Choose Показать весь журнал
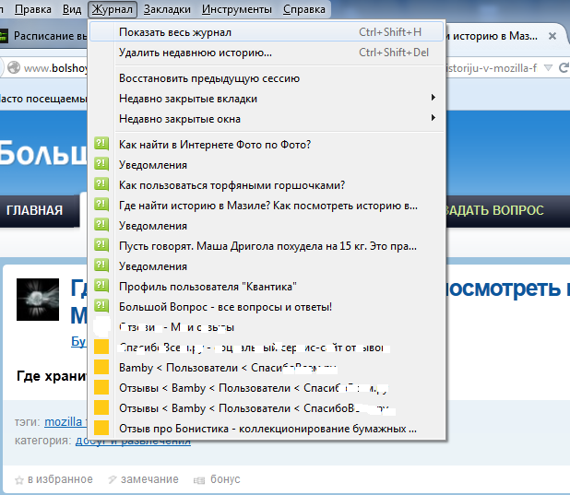The image size is (570, 495). (x=267, y=32)
